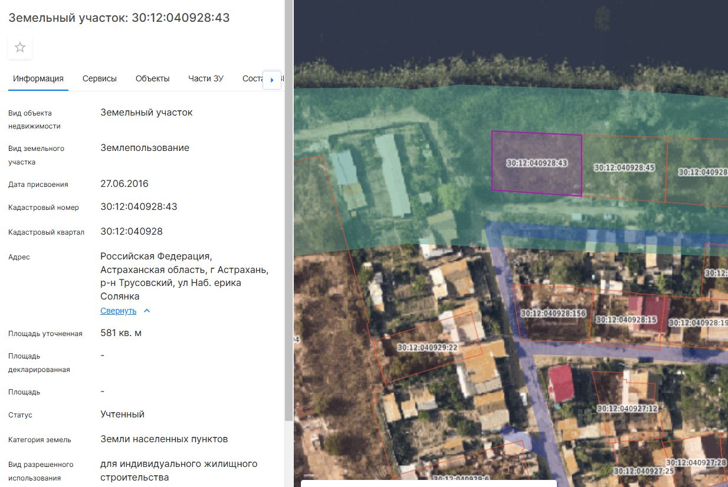Select map parcel label 30:12:040928:156

[x=553, y=313]
